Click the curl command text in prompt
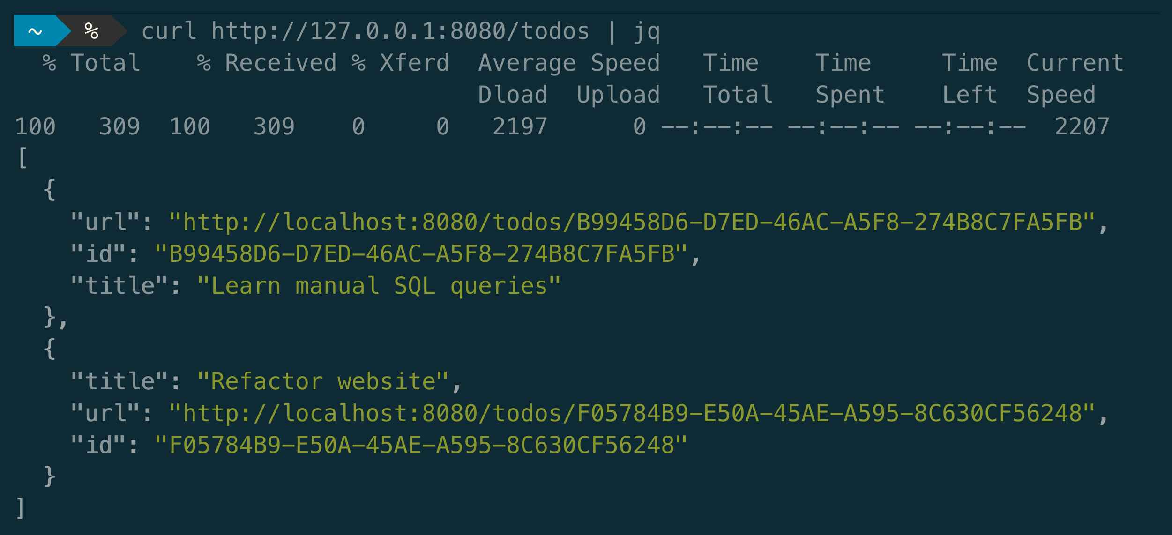Image resolution: width=1172 pixels, height=535 pixels. (169, 31)
